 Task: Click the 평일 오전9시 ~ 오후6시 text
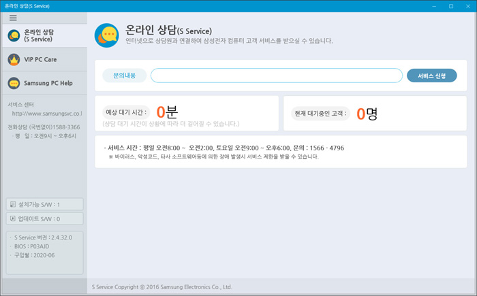coord(44,136)
